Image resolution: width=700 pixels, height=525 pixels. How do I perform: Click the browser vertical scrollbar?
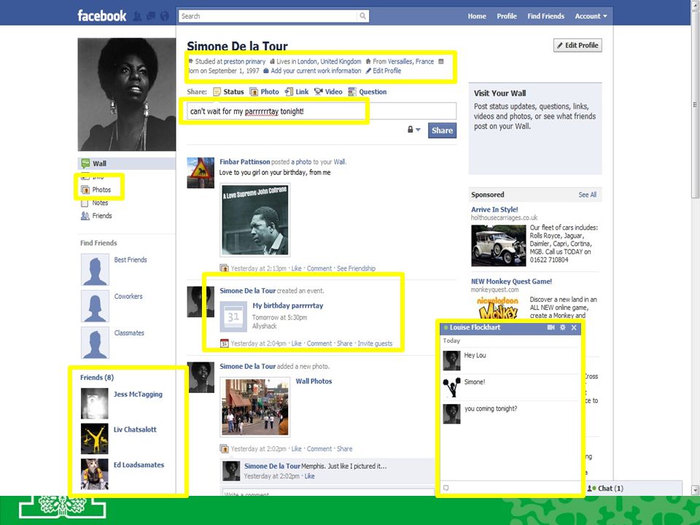(695, 105)
